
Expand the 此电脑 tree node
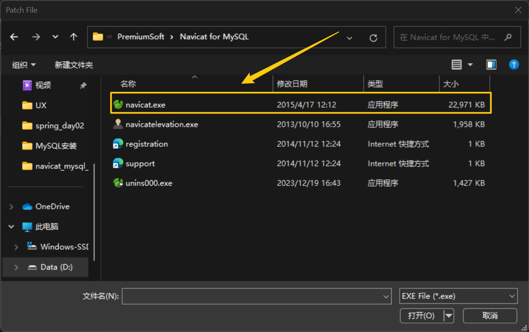(x=11, y=226)
